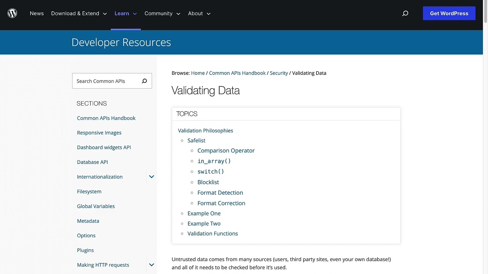Go to the News menu item
The height and width of the screenshot is (274, 488).
[x=37, y=13]
